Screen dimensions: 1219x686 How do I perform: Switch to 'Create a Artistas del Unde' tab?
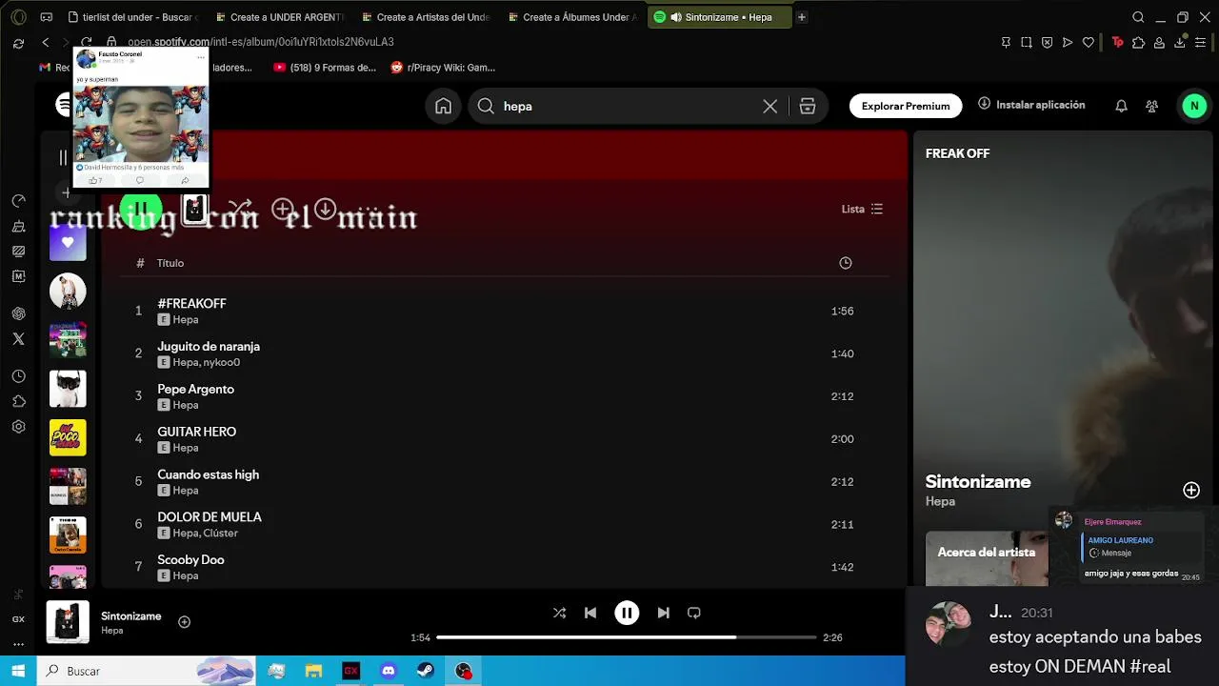coord(427,17)
